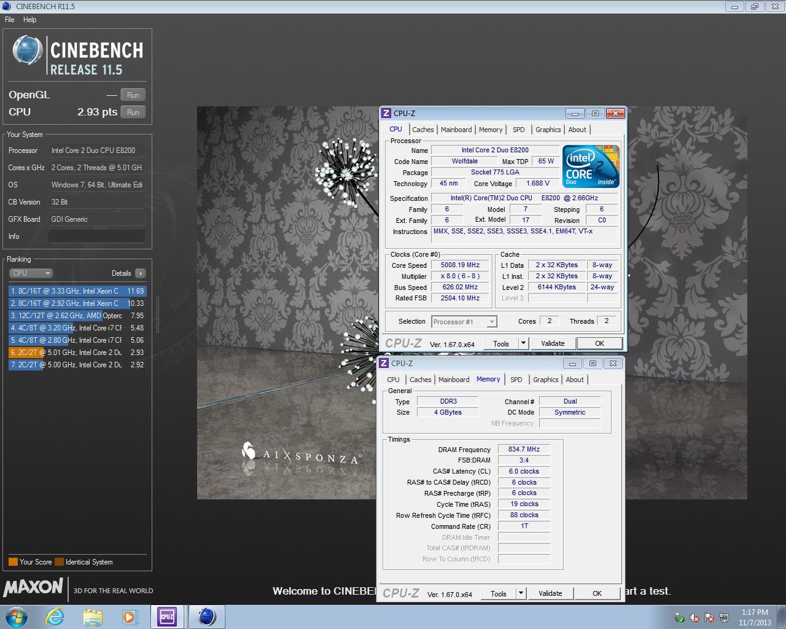This screenshot has height=629, width=786.
Task: Click the lower CPU-Z title bar icon
Action: click(384, 363)
